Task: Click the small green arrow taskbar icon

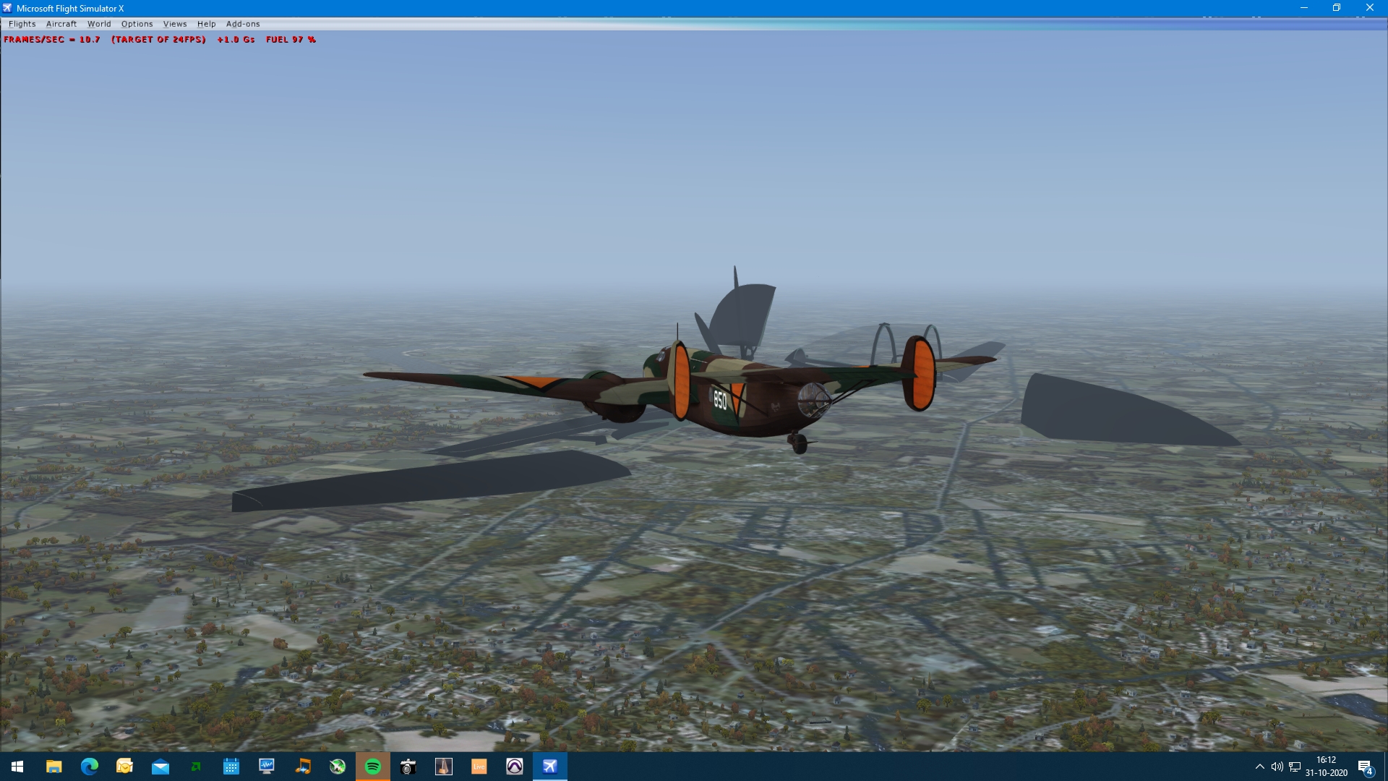Action: tap(195, 767)
